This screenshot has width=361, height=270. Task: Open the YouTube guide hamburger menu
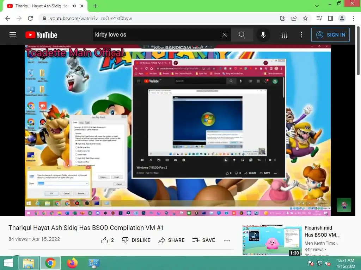click(x=13, y=35)
